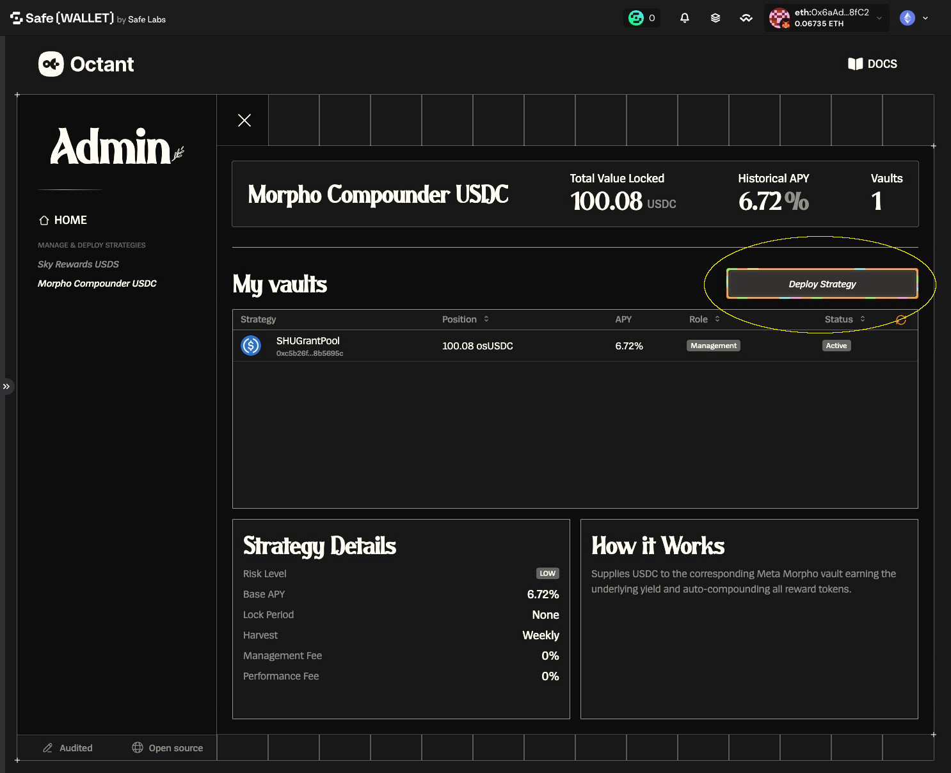Click the 6.72% APY cell of SHUGrantPool
Image resolution: width=951 pixels, height=773 pixels.
click(x=629, y=346)
